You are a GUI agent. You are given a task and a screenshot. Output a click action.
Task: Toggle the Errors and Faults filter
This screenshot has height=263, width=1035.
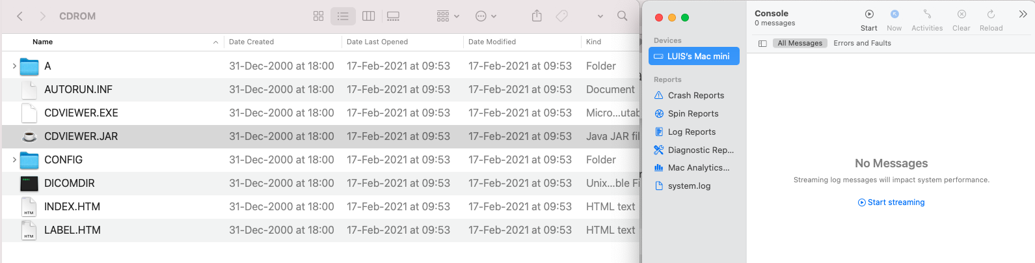click(x=862, y=43)
